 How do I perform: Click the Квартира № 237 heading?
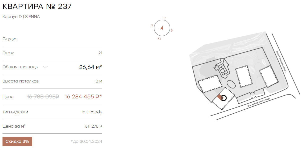pyautogui.click(x=37, y=6)
